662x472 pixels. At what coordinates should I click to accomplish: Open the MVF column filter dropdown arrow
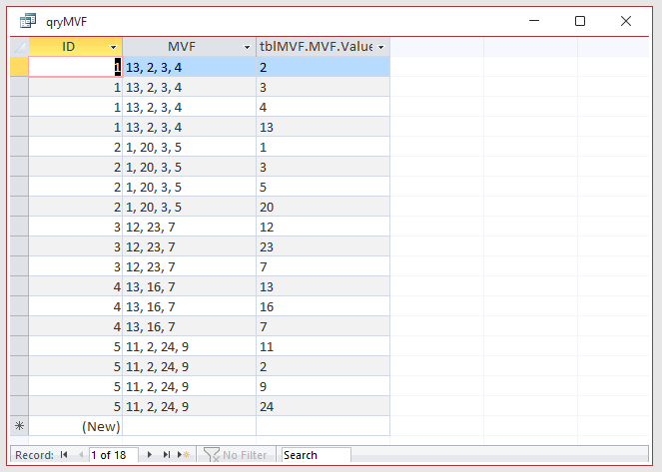tap(247, 47)
